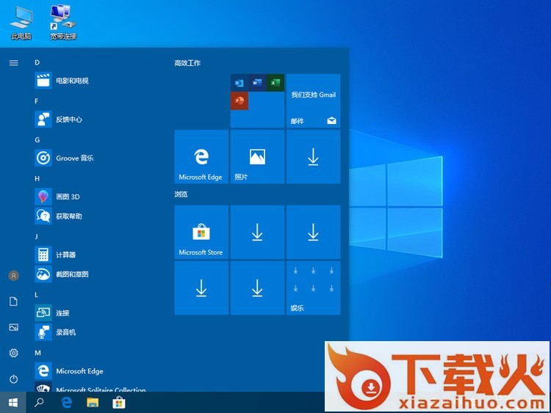Select the 高效工作 group title
The image size is (551, 413).
point(187,63)
